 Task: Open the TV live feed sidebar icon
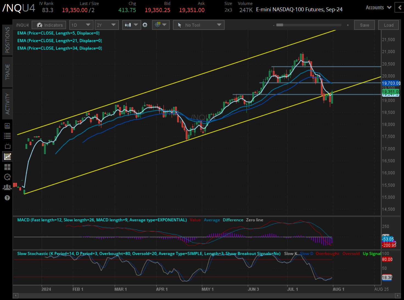click(x=7, y=146)
